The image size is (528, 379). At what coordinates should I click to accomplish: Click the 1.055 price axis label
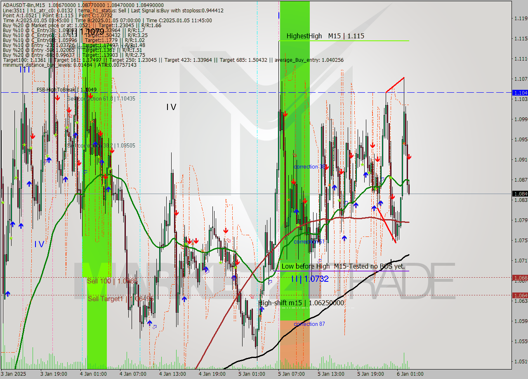coord(521,341)
